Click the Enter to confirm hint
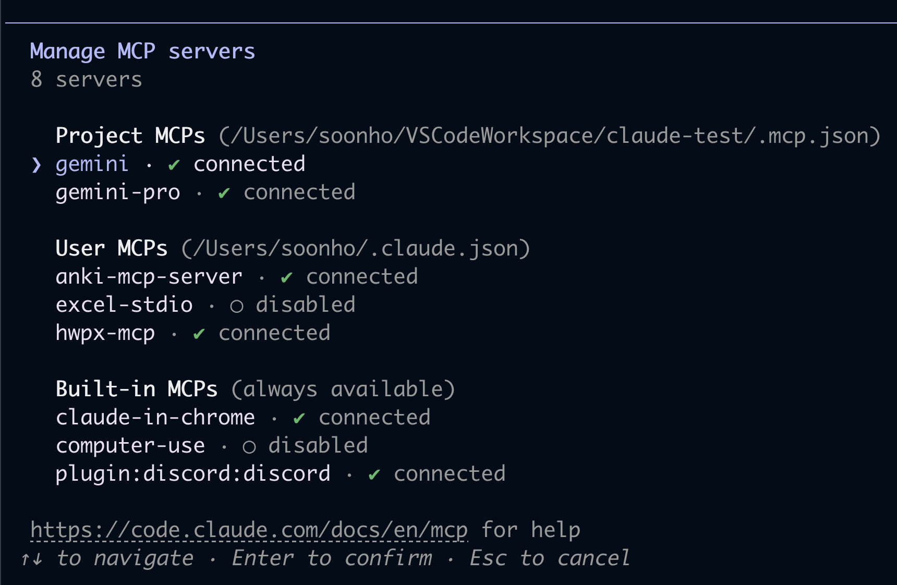 332,558
